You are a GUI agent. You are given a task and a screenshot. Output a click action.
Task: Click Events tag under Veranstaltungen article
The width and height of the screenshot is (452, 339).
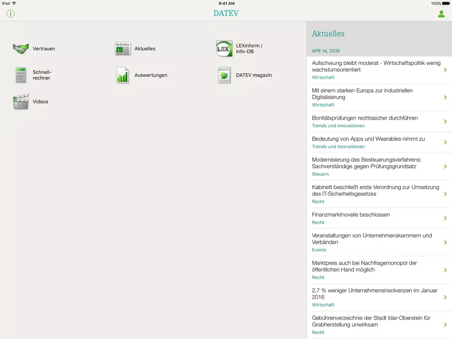(319, 249)
